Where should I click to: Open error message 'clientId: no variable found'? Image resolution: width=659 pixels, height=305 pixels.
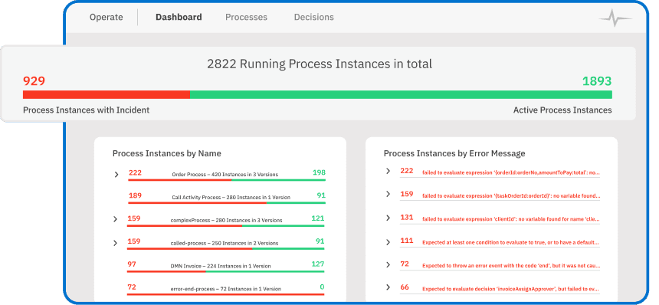point(511,219)
